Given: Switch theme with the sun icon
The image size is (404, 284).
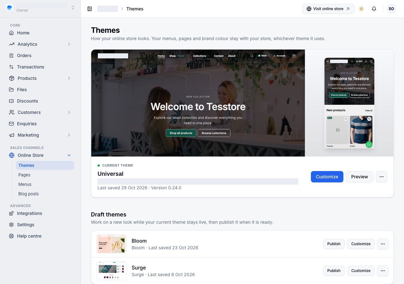Looking at the screenshot, I should pos(361,9).
